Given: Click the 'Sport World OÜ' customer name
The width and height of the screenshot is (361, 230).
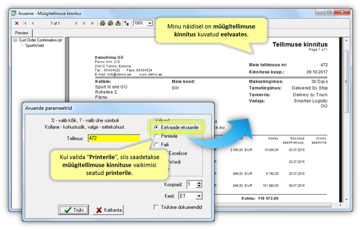Looking at the screenshot, I should (x=111, y=87).
